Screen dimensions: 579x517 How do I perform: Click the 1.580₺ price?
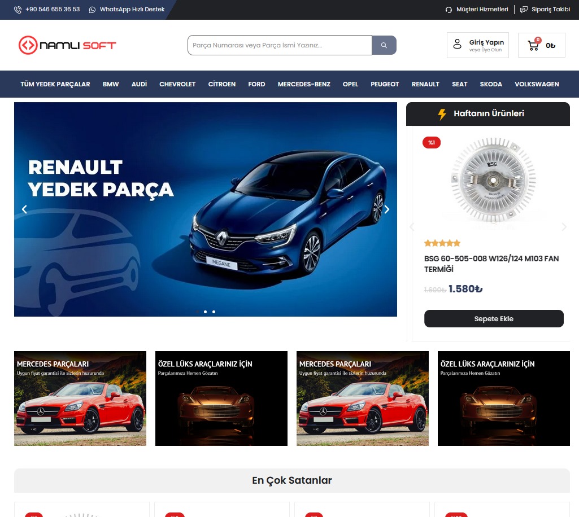tap(465, 289)
